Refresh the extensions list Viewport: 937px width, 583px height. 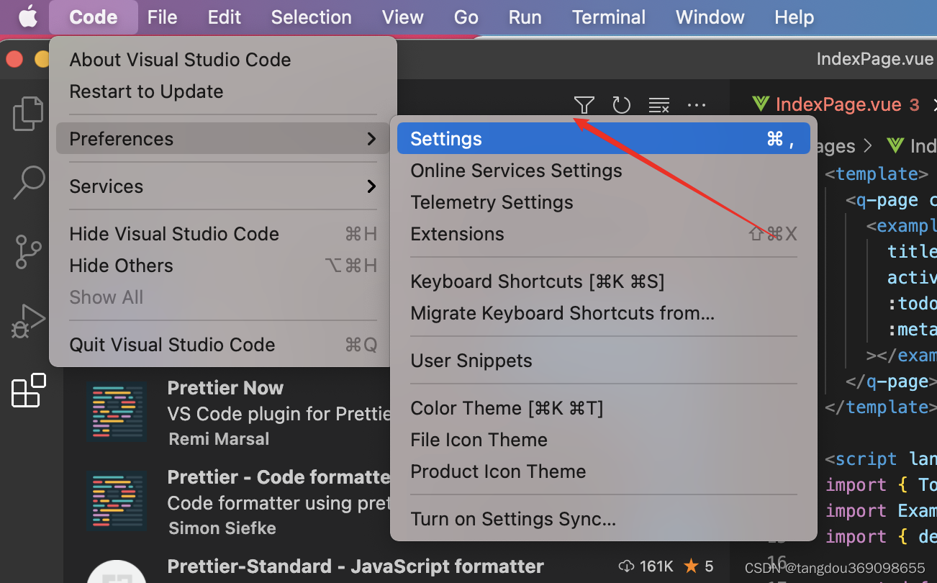[622, 104]
